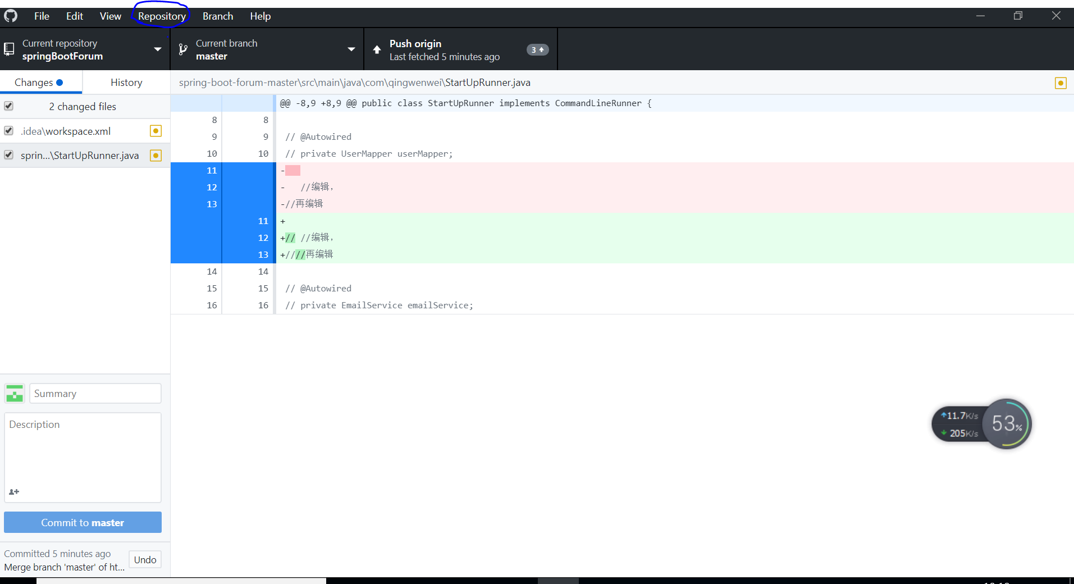Image resolution: width=1074 pixels, height=584 pixels.
Task: Click the blue uncommitted changes dot
Action: click(60, 83)
